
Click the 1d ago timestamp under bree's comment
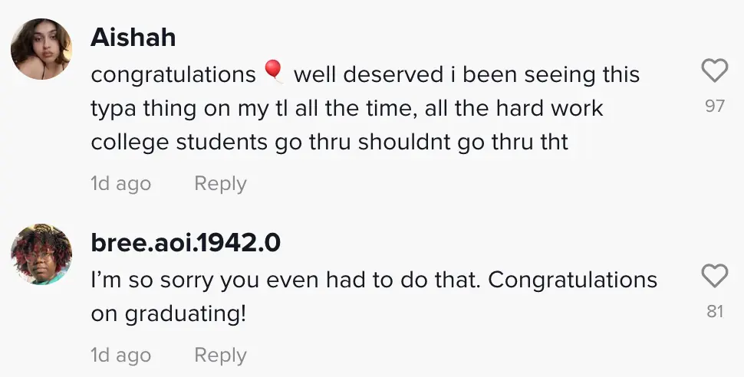[120, 356]
